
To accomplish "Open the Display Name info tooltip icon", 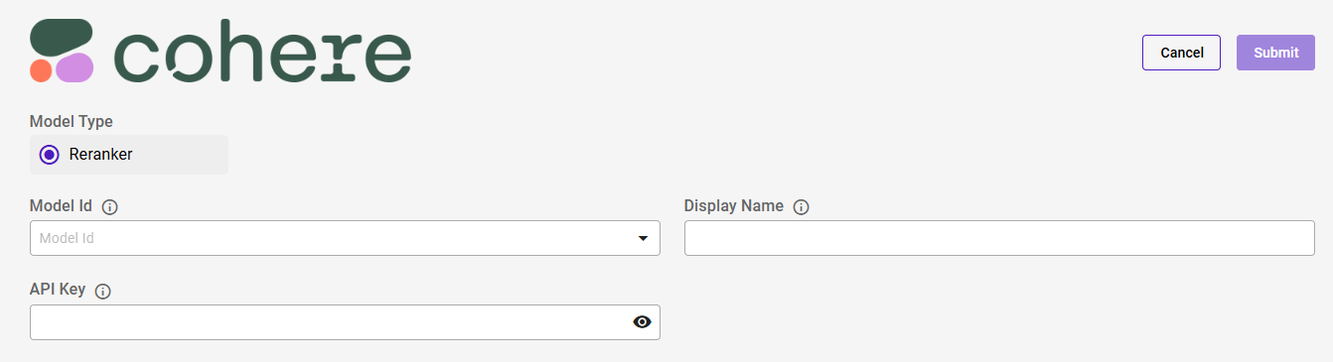I will click(x=802, y=207).
